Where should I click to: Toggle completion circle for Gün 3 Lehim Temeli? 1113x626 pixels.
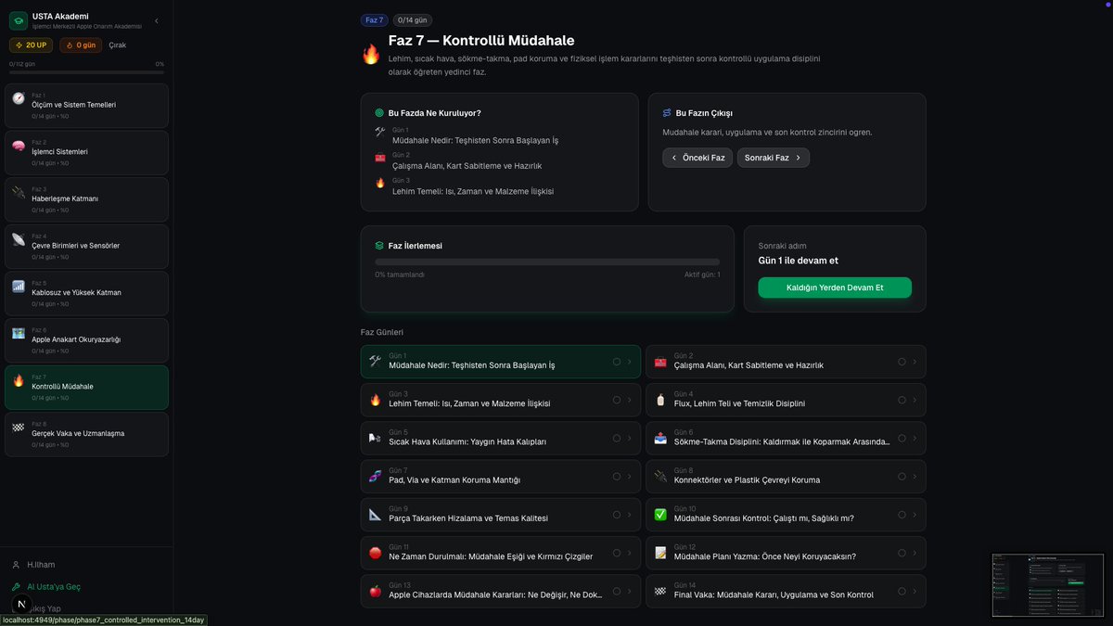[x=617, y=400]
